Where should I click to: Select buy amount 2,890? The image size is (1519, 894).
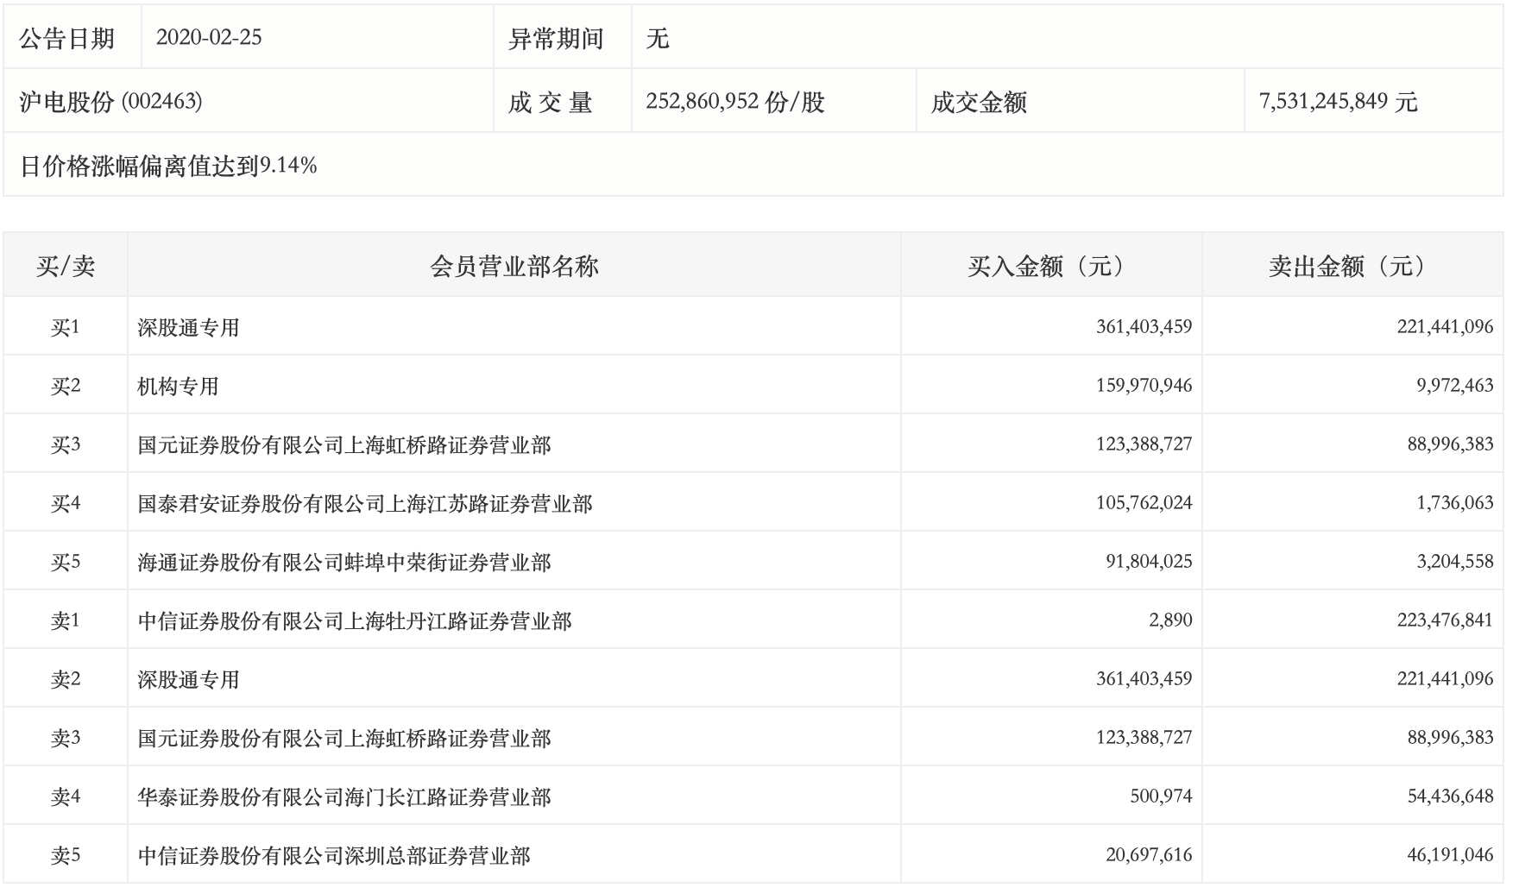coord(1171,620)
